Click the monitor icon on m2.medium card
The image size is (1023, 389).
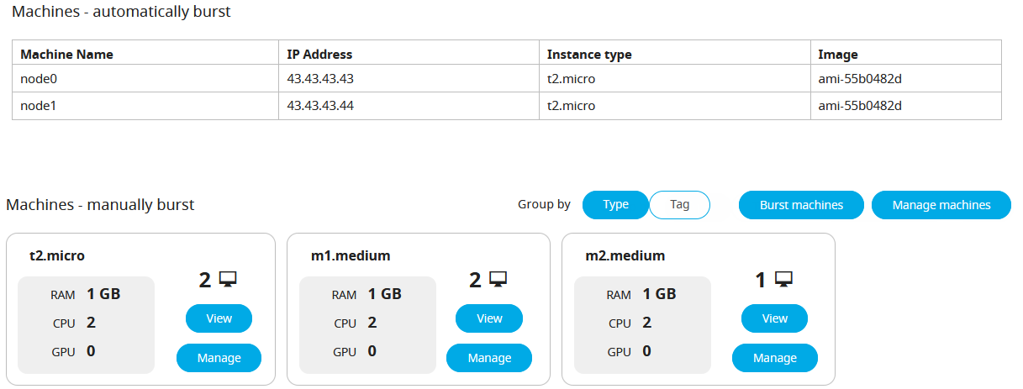[784, 279]
